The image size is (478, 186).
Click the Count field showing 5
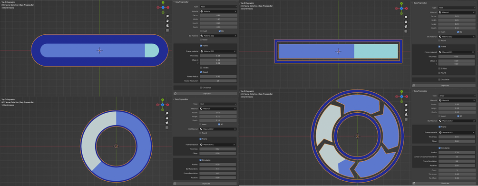pyautogui.click(x=457, y=170)
